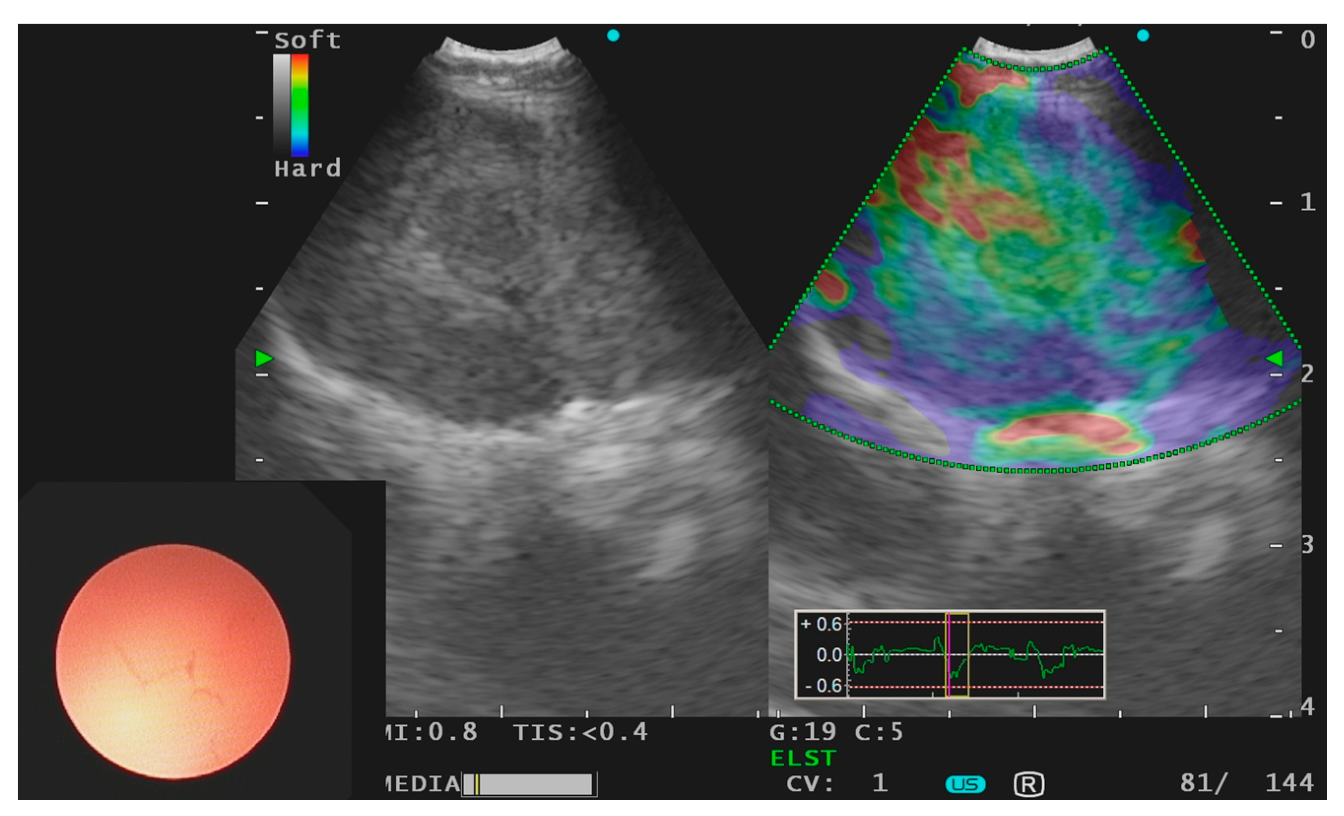Screen dimensions: 1344x816
Task: Click the G:19 gain readout
Action: pyautogui.click(x=802, y=732)
